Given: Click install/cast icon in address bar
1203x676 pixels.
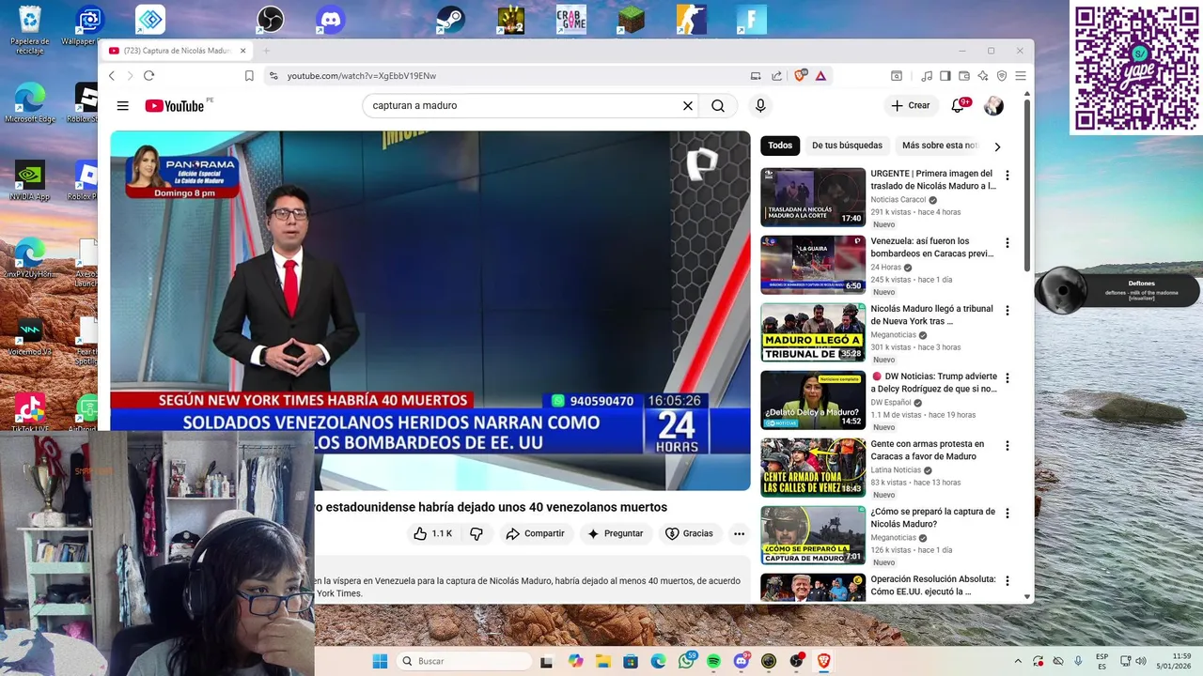Looking at the screenshot, I should 756,76.
